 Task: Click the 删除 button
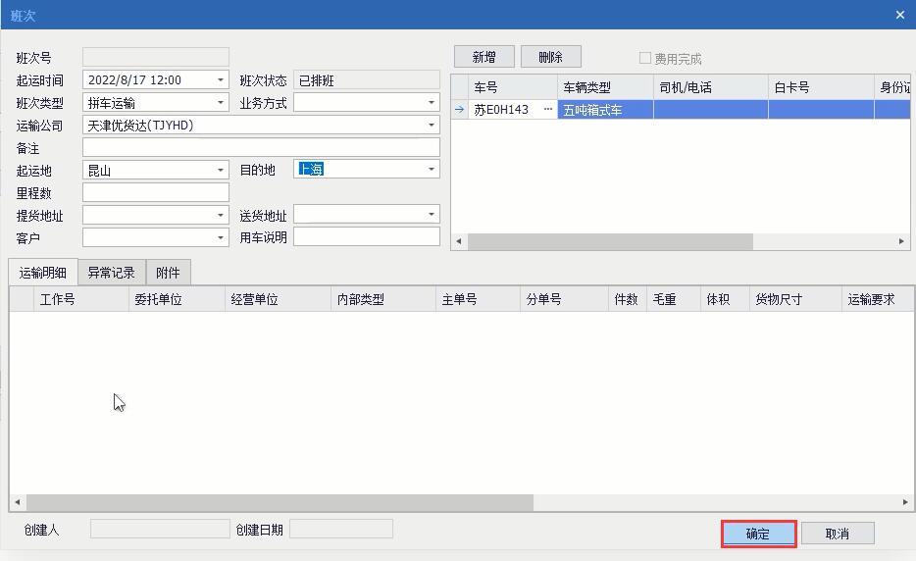tap(550, 58)
